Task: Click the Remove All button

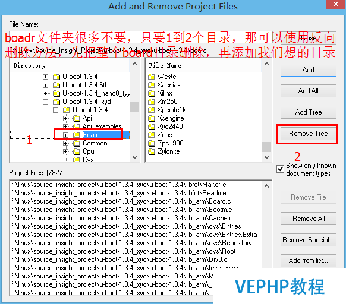Action: tap(309, 218)
